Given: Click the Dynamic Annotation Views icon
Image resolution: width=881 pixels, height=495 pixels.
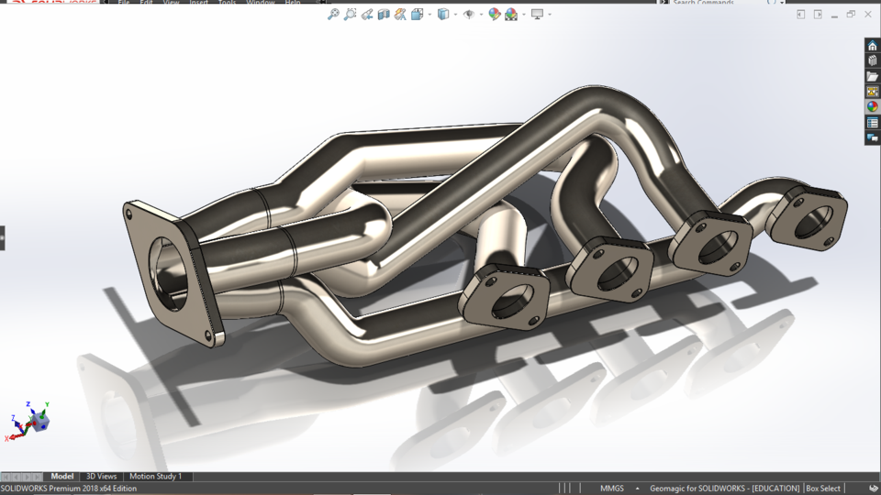Looking at the screenshot, I should coord(400,14).
